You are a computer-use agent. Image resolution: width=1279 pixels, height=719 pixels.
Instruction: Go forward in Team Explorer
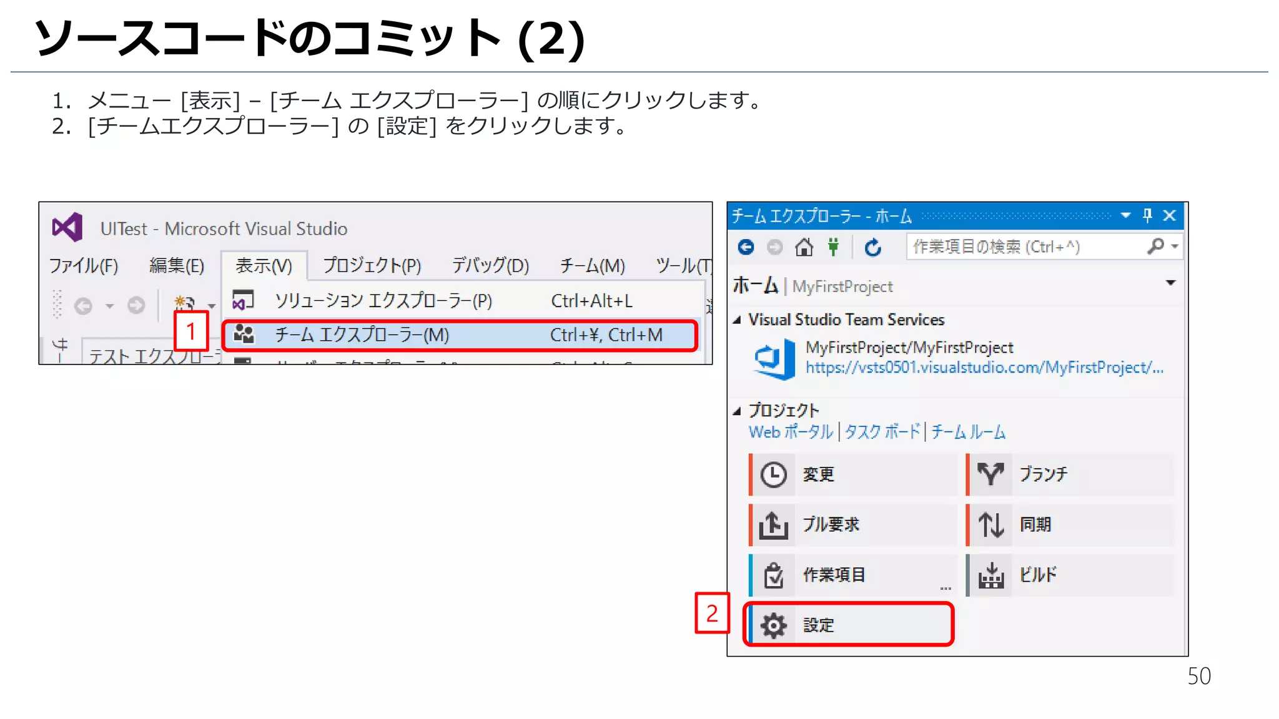(x=774, y=247)
